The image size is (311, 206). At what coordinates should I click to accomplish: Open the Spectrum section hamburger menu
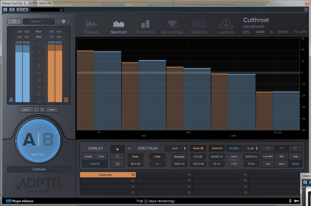point(129,148)
